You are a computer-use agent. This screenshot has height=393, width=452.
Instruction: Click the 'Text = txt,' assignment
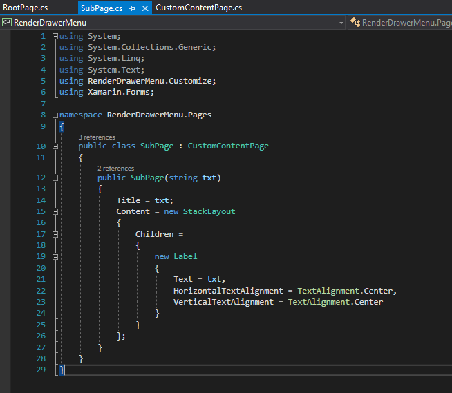199,279
